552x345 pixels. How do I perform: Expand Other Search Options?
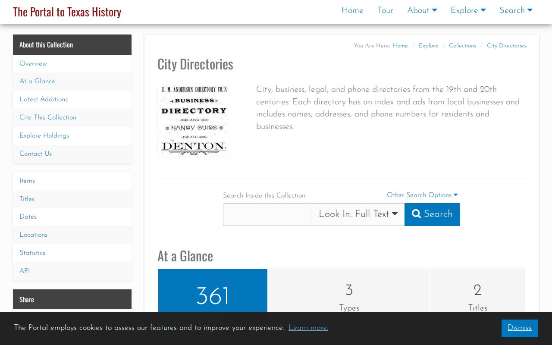click(422, 195)
